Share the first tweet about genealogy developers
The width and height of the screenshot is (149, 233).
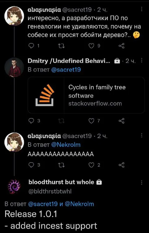pyautogui.click(x=121, y=46)
